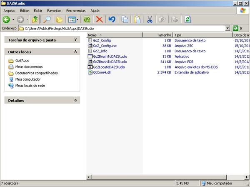Click the horizontal scrollbar left arrow
250x187 pixels.
click(x=89, y=177)
